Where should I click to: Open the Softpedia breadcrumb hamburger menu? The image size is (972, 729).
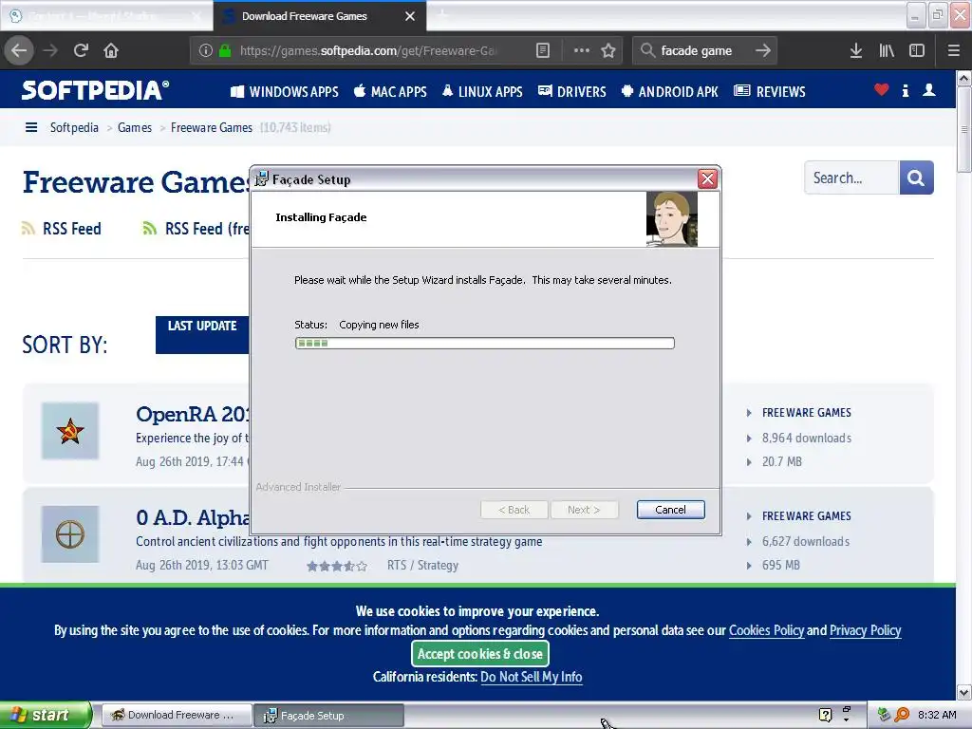tap(31, 128)
